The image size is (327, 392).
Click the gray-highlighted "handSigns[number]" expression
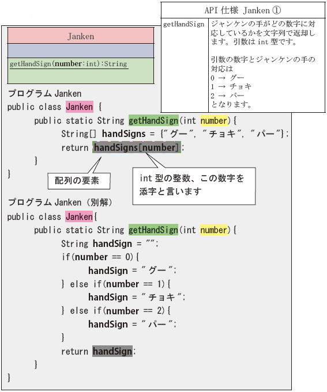coord(137,147)
